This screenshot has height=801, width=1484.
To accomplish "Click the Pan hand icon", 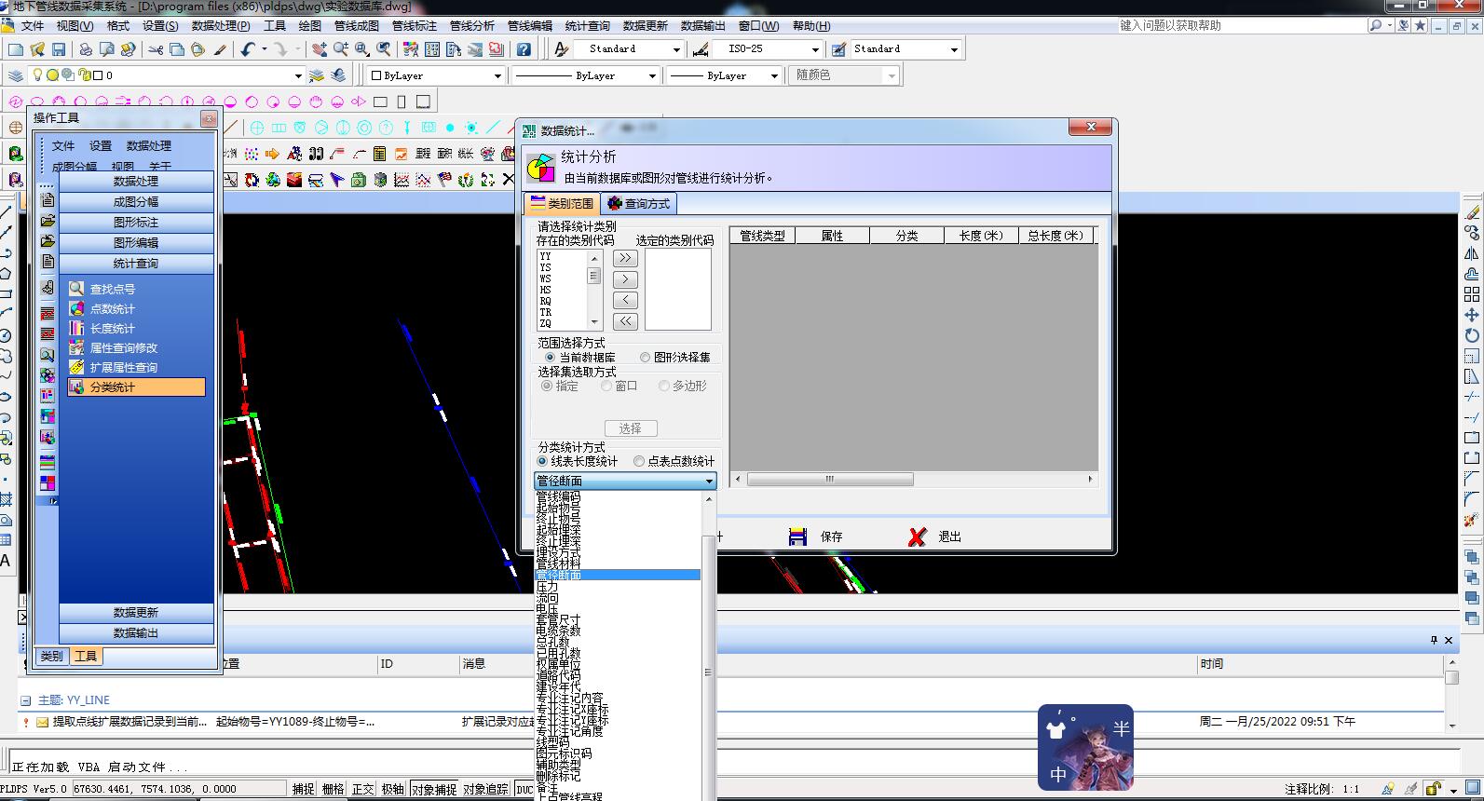I will 320,49.
